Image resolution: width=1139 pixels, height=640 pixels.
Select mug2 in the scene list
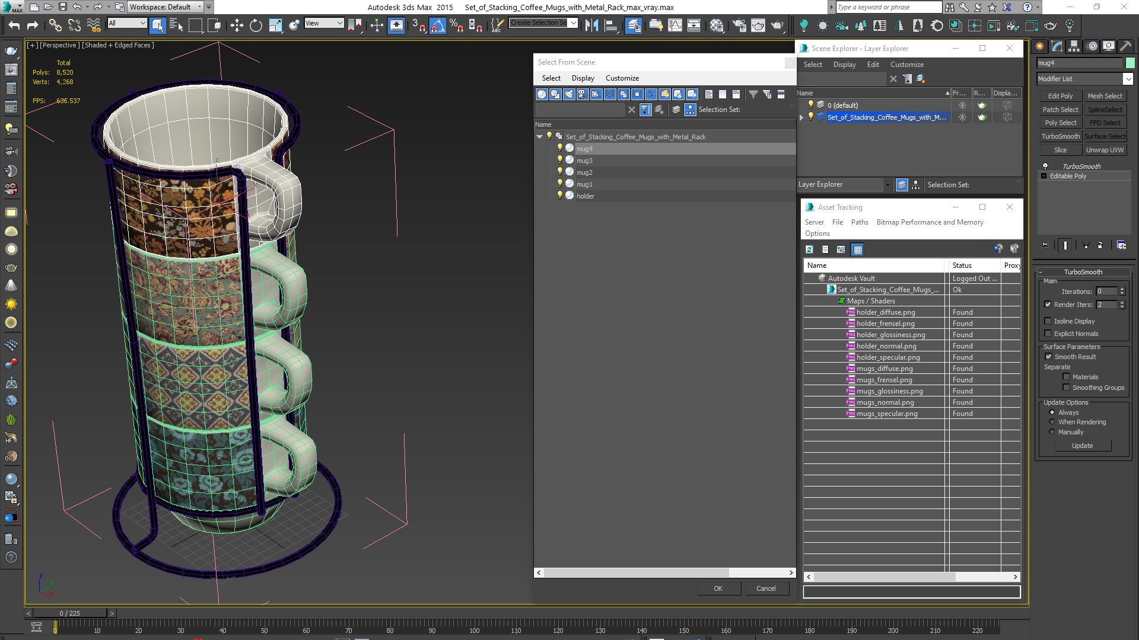(x=584, y=172)
